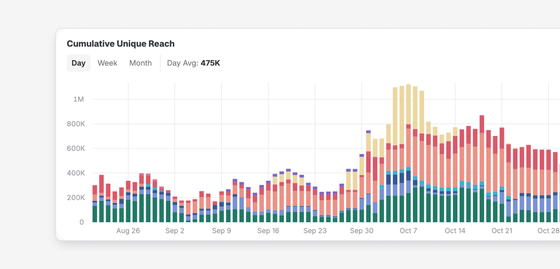Click the 800K y-axis label
560x269 pixels.
(76, 124)
